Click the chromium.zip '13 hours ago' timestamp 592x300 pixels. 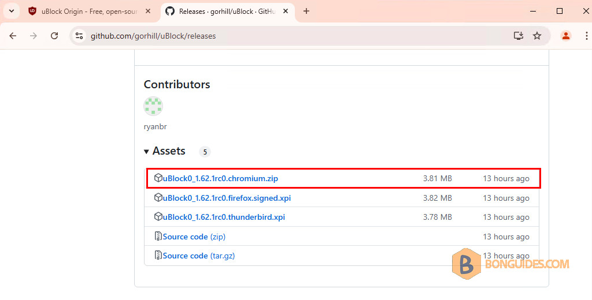[x=506, y=179]
